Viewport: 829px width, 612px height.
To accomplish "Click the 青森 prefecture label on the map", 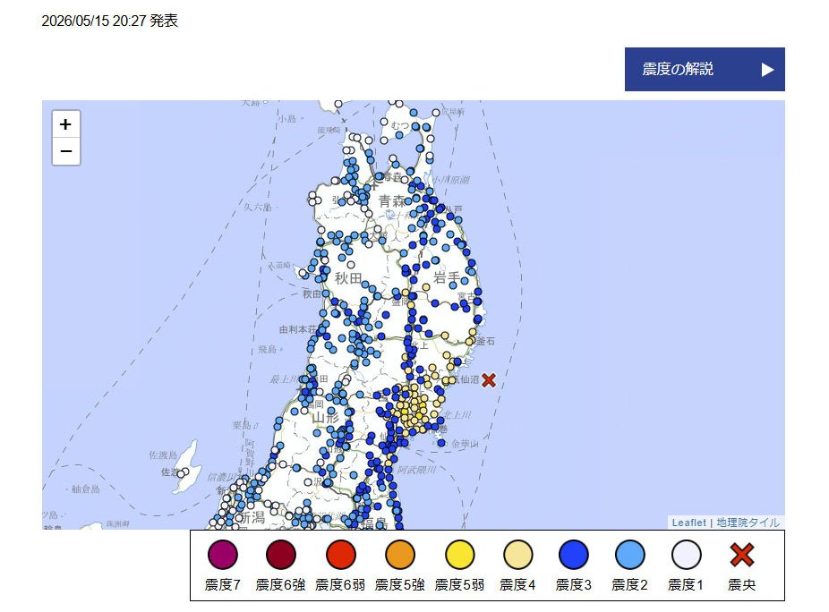I will point(392,200).
